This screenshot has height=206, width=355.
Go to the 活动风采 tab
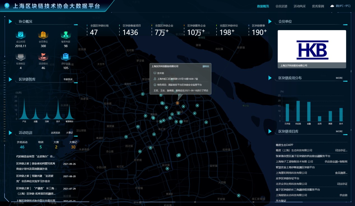(300, 6)
